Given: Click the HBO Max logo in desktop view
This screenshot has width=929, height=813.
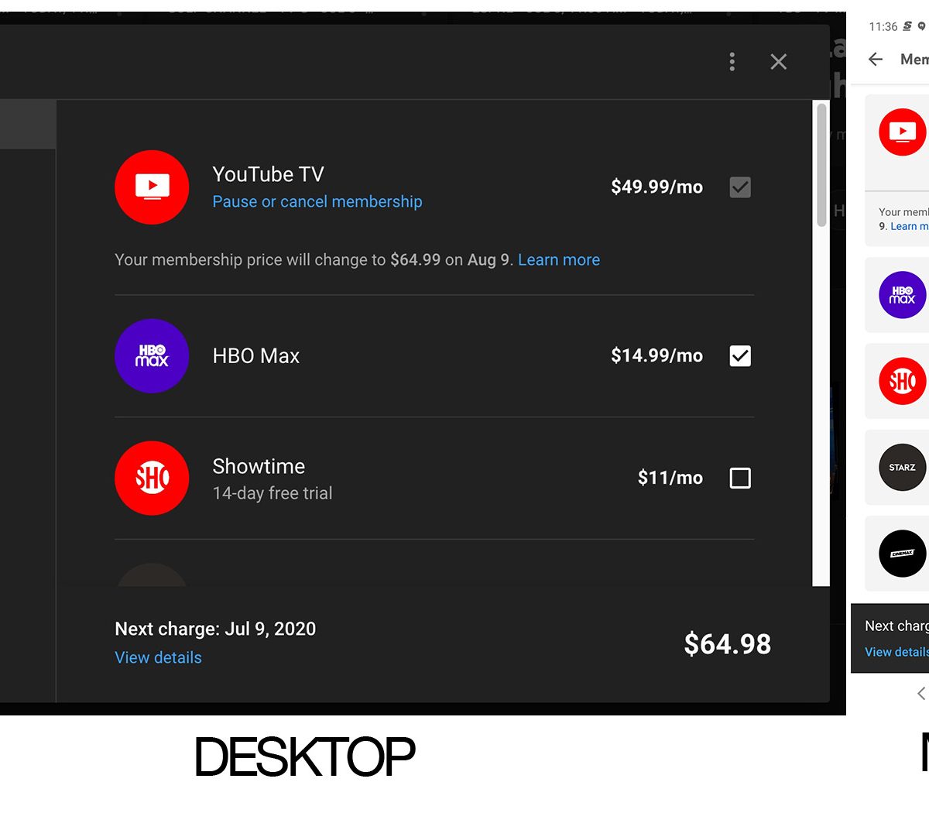Looking at the screenshot, I should point(152,355).
